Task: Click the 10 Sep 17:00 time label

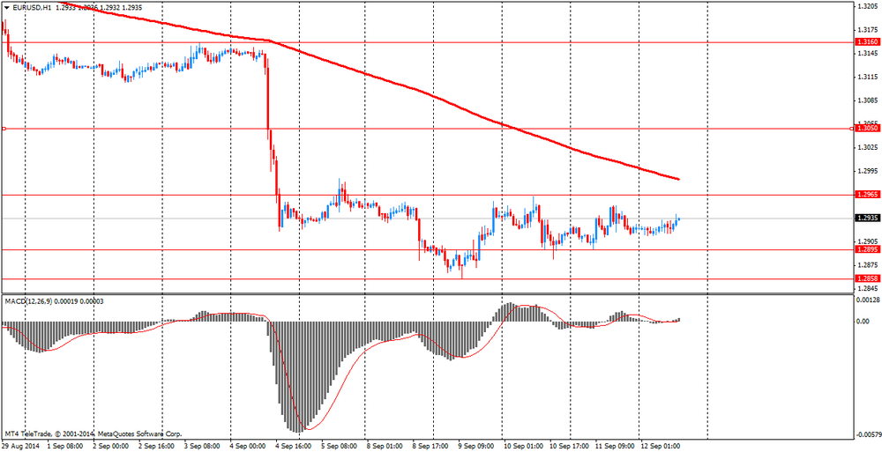Action: 571,447
